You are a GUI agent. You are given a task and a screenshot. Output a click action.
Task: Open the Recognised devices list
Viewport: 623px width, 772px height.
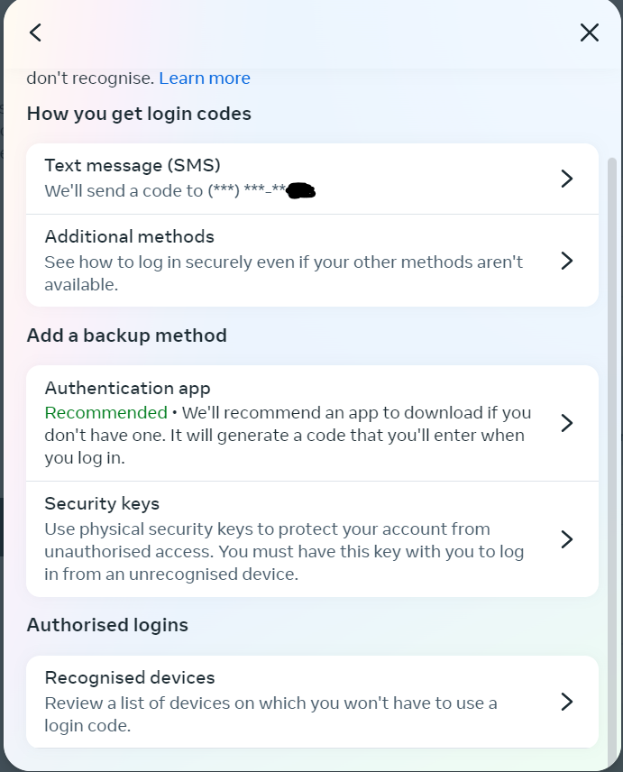point(130,678)
